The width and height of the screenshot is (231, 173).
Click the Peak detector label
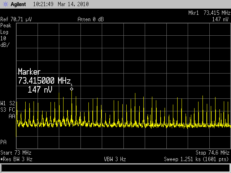tap(6, 26)
